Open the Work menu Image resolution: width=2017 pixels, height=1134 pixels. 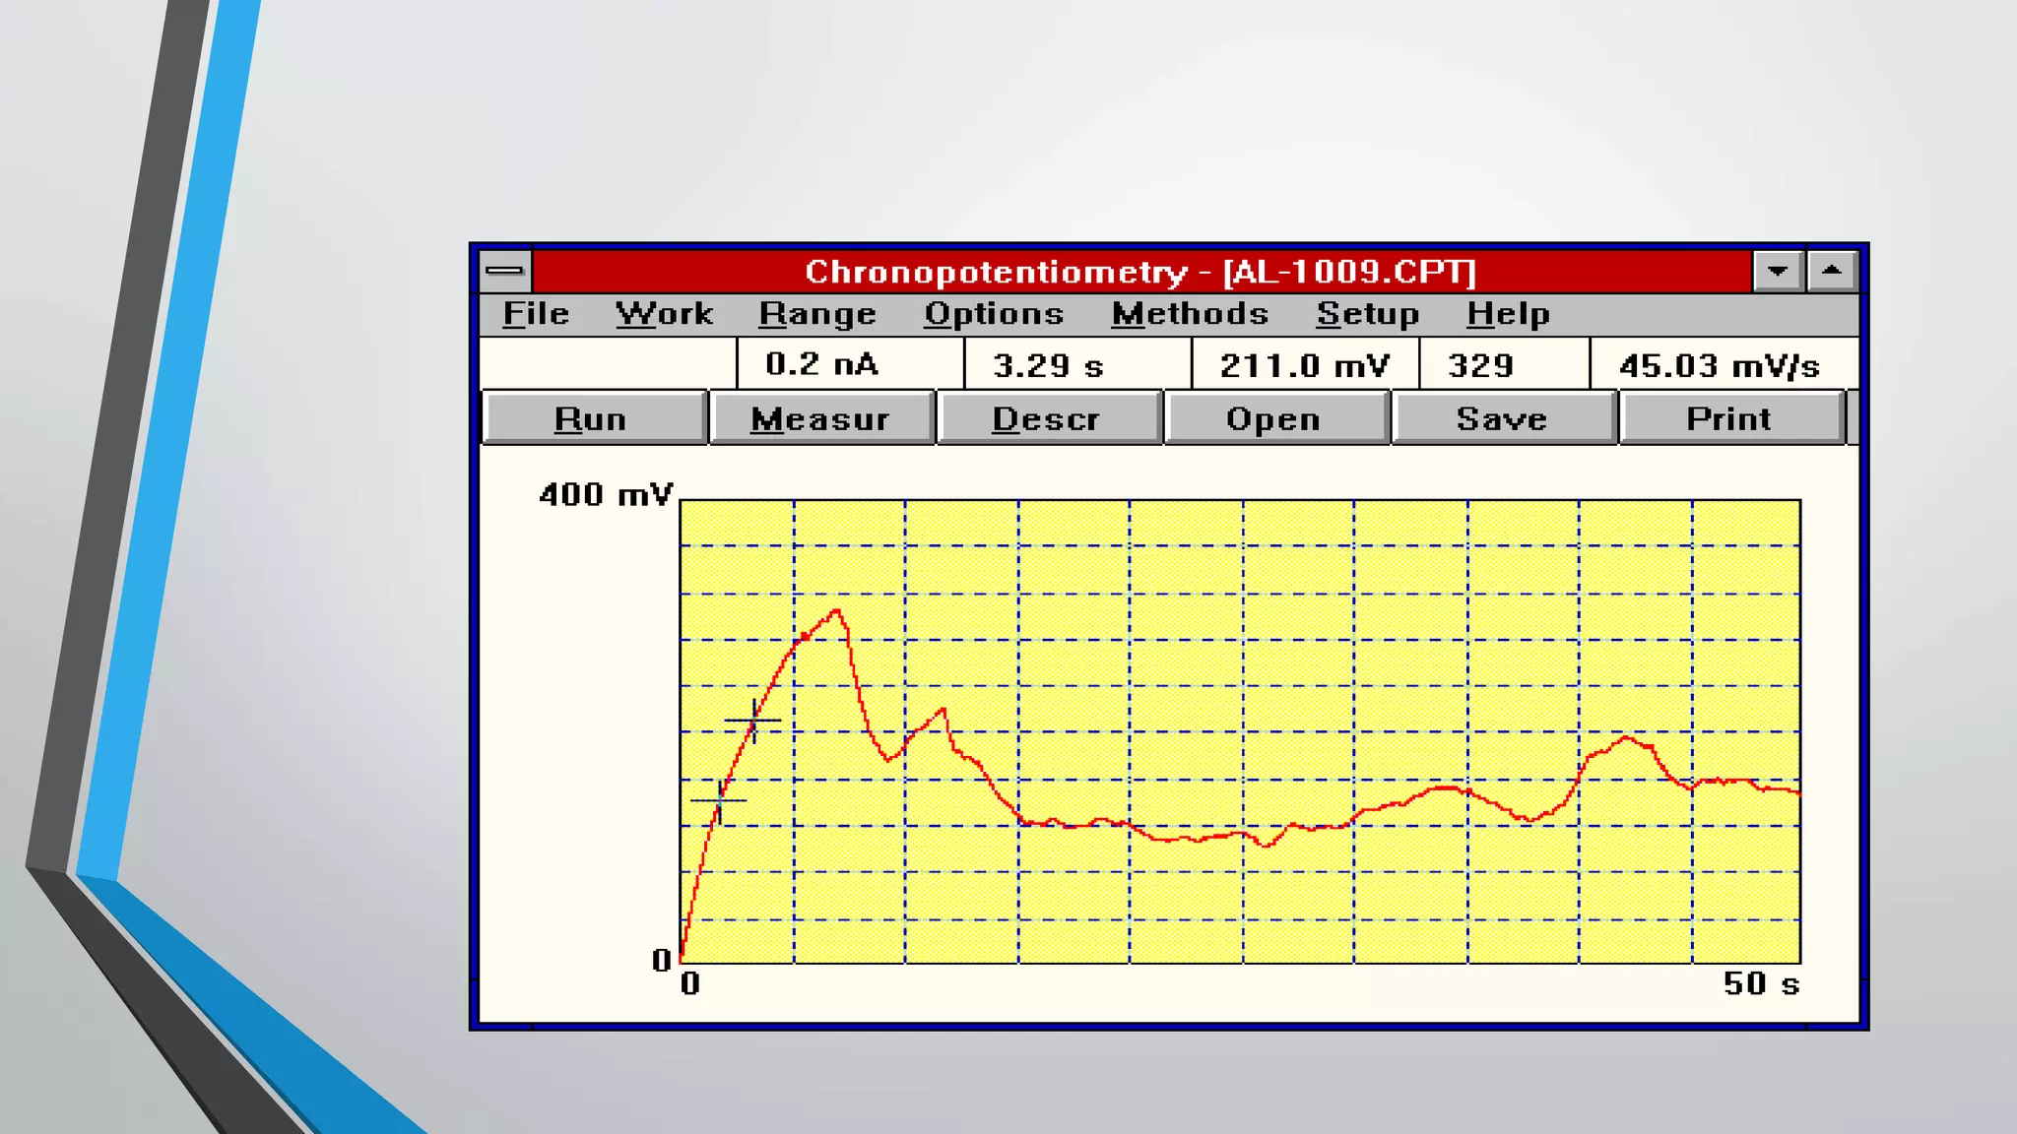(x=664, y=314)
